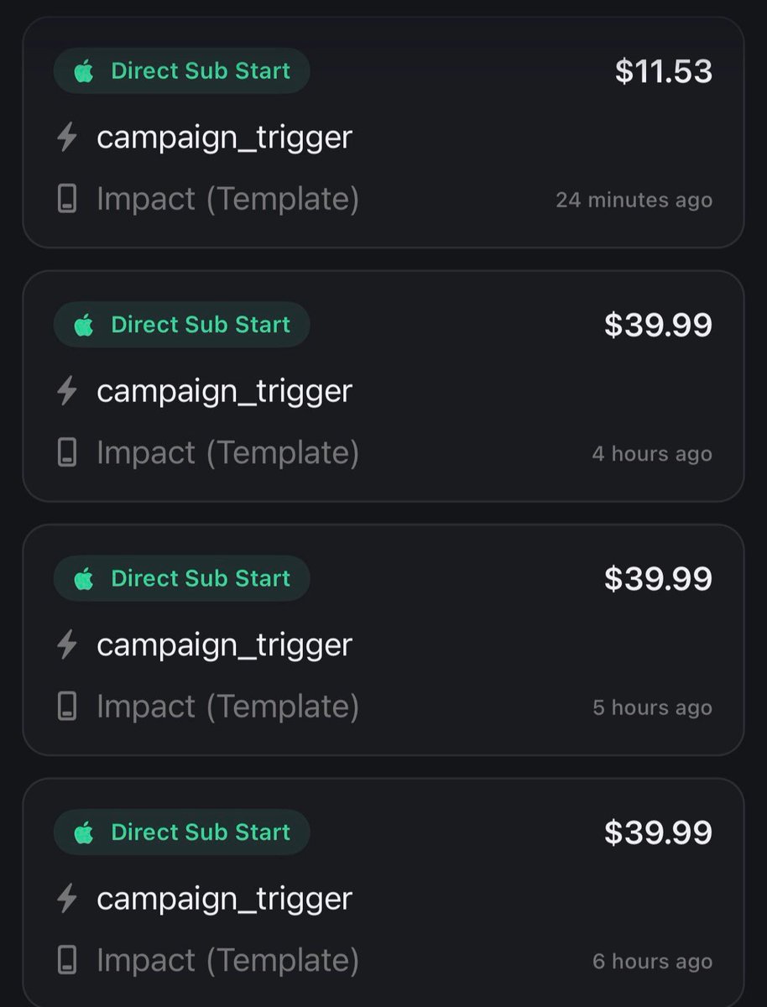Select Direct Sub Start badge on $11.53 card

[182, 71]
